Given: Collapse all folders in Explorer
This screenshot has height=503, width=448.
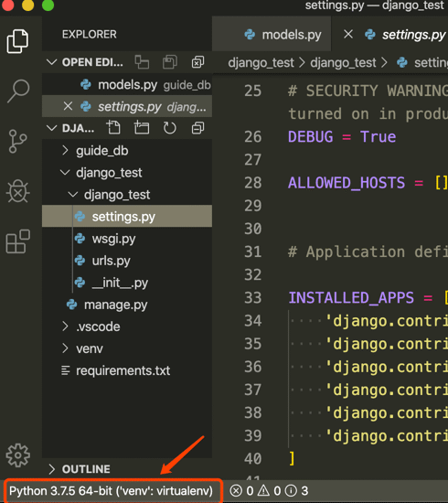Looking at the screenshot, I should [x=197, y=128].
